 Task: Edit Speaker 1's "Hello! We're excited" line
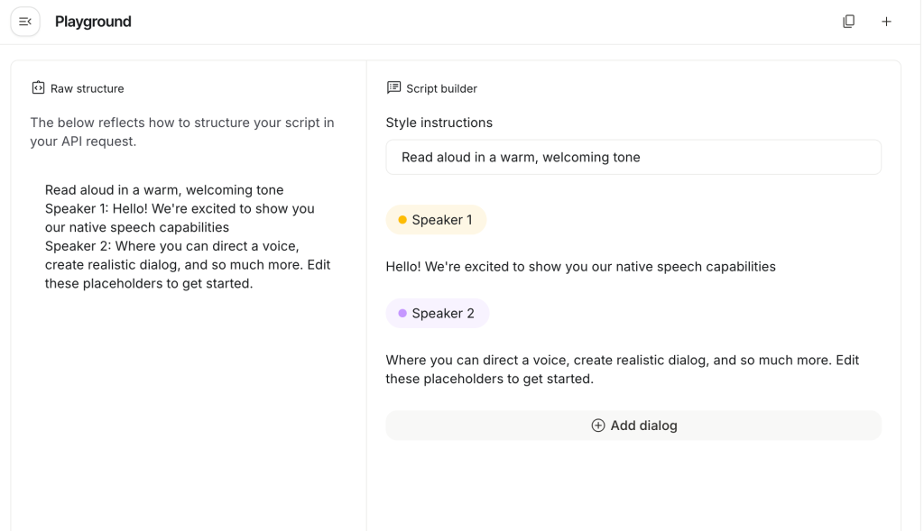click(x=580, y=267)
